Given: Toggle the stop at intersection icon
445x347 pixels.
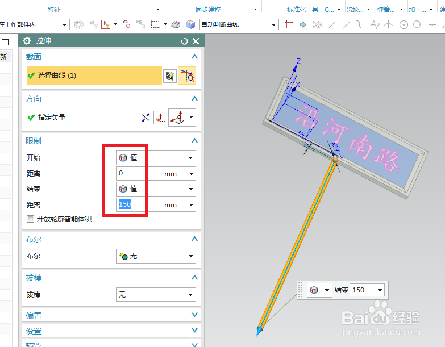Looking at the screenshot, I should click(289, 24).
